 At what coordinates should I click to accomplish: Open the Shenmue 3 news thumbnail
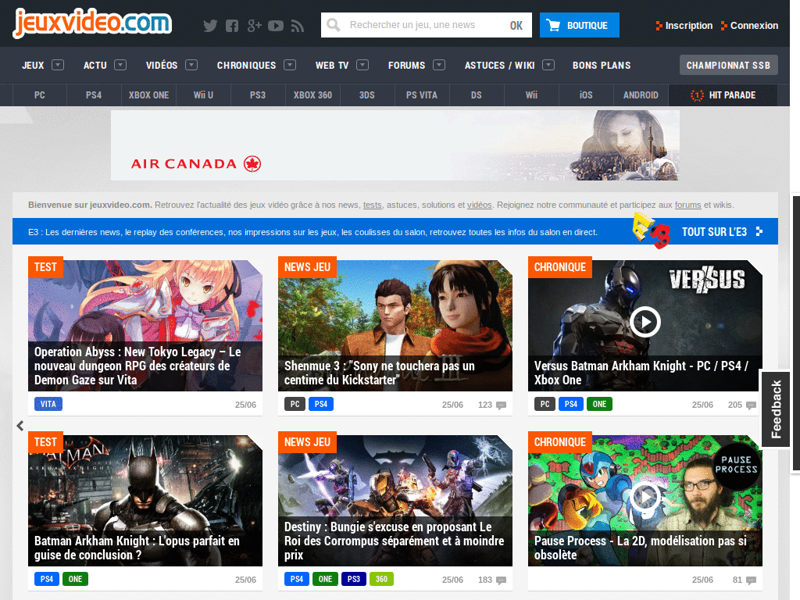pyautogui.click(x=395, y=326)
